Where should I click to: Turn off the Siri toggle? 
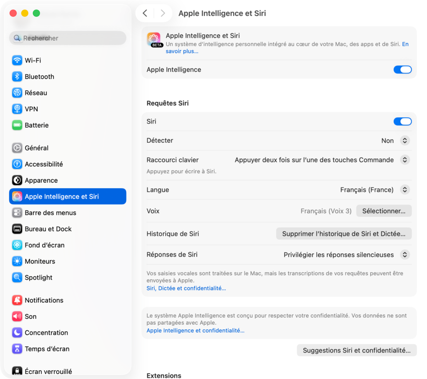[402, 121]
